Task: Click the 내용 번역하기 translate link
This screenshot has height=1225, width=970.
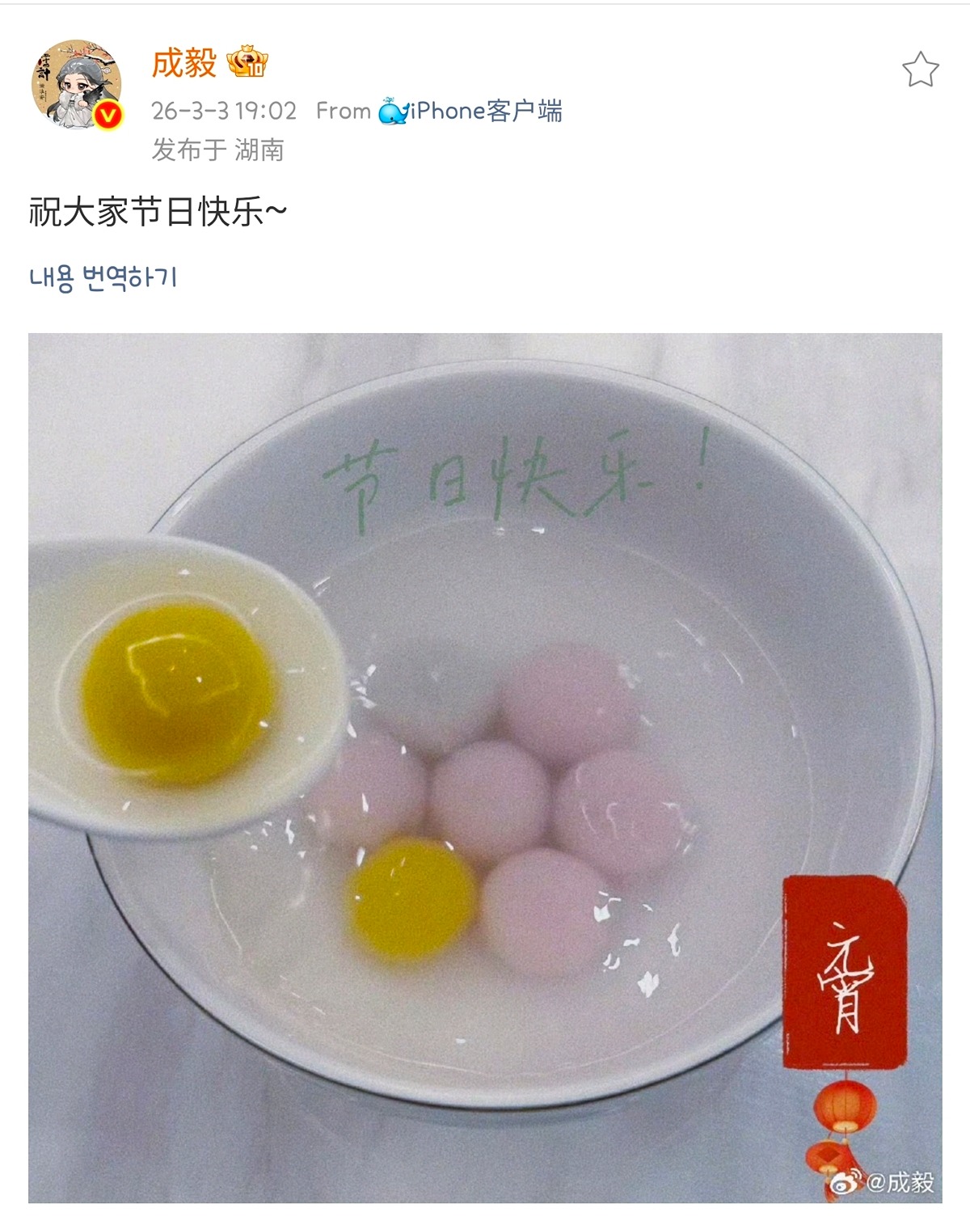Action: [103, 277]
